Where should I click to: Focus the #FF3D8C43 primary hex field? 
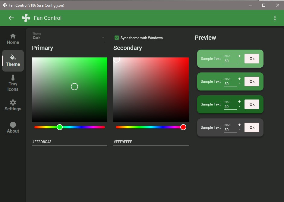70,142
